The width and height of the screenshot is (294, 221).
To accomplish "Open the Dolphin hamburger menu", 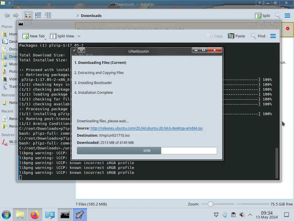I will coord(287,16).
